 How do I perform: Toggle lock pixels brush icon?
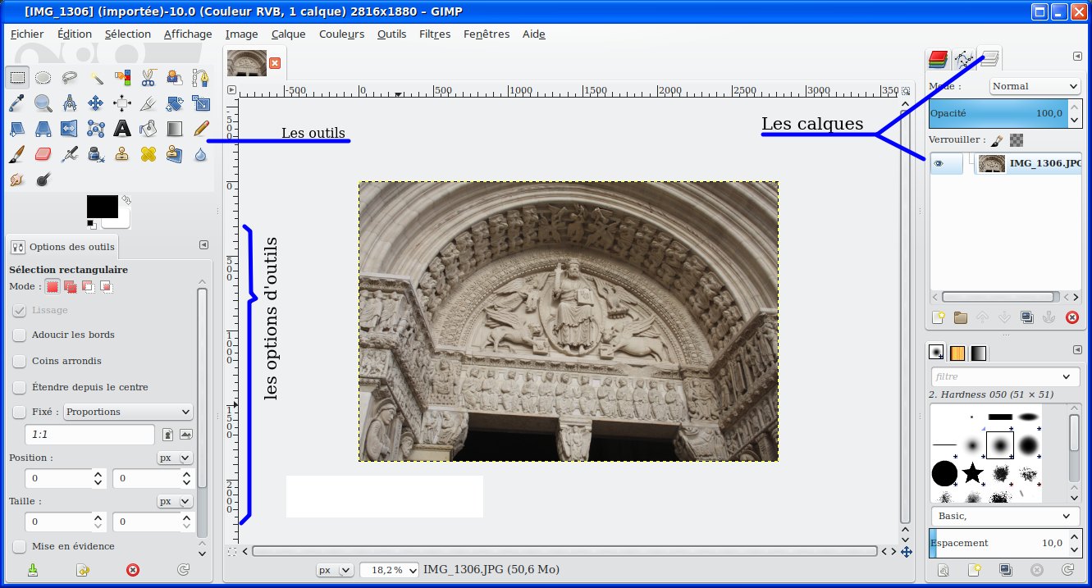click(x=997, y=140)
